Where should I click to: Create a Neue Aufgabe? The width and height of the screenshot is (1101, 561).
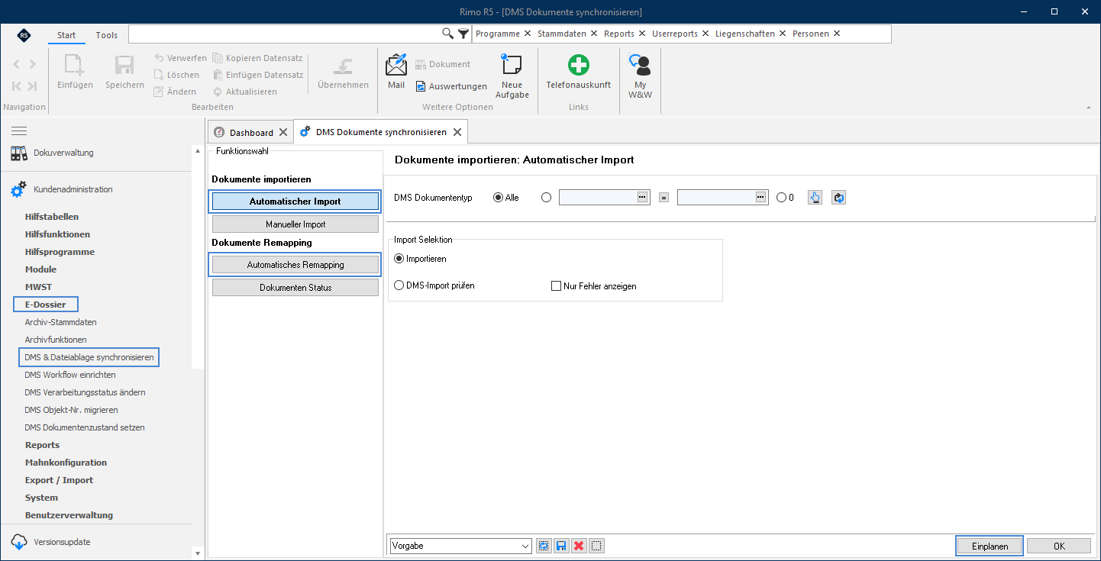coord(512,76)
